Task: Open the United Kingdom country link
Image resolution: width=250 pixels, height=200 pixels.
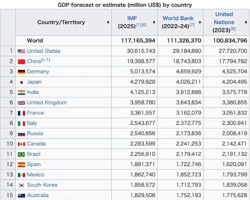Action: tap(46, 102)
